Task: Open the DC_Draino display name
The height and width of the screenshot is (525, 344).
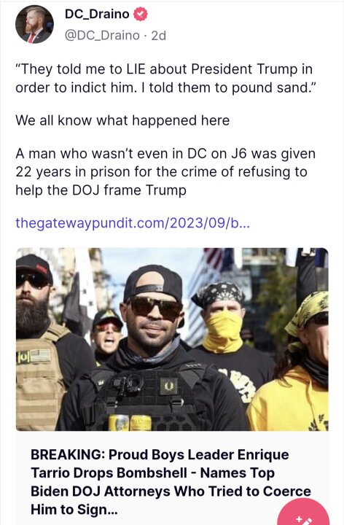Action: [x=97, y=14]
